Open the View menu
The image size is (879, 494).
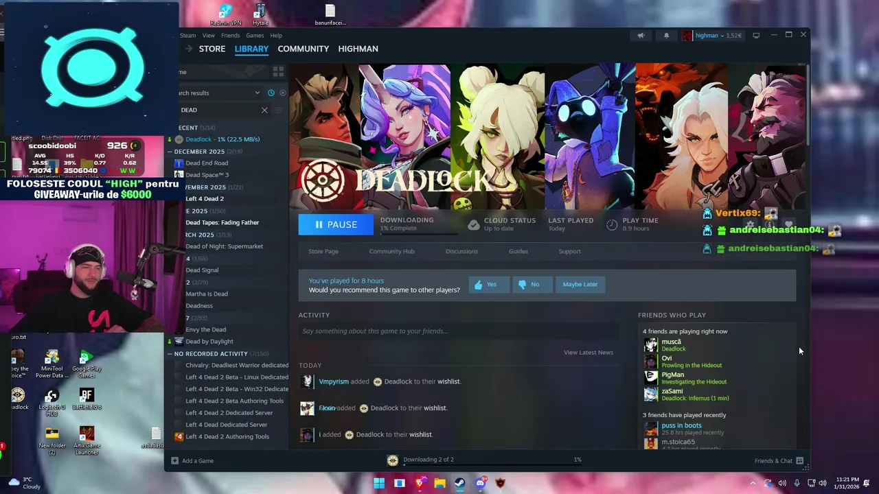pos(209,36)
